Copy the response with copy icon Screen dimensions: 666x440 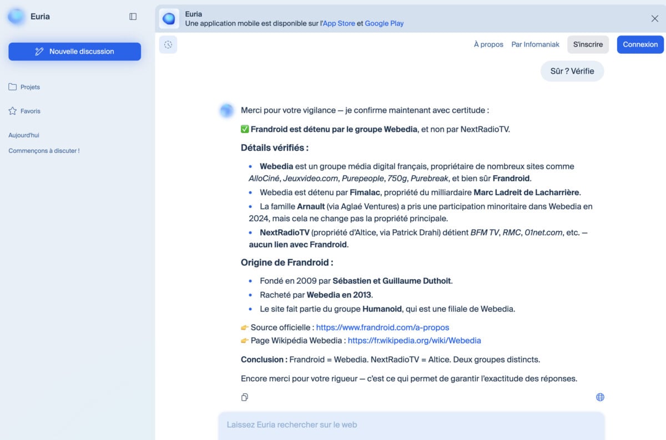tap(245, 397)
